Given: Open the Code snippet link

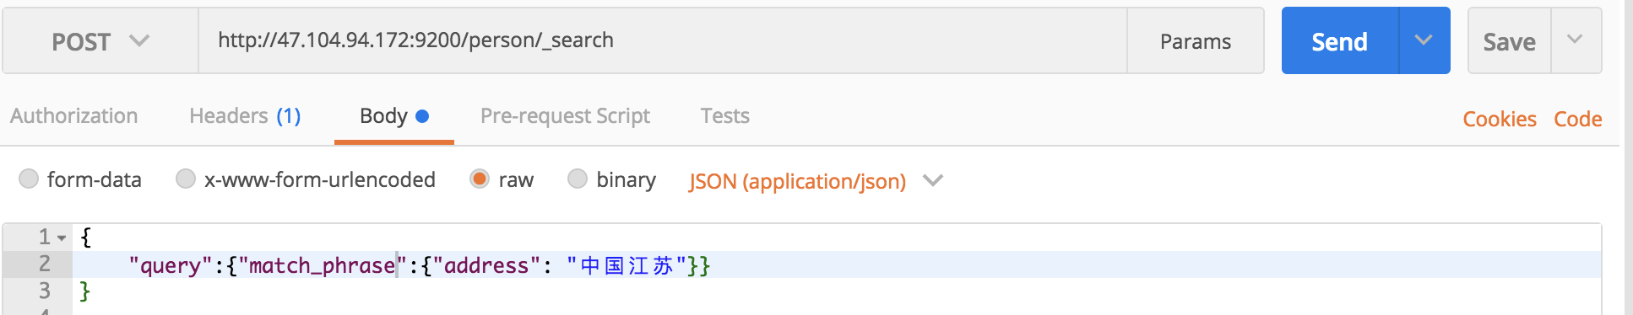Looking at the screenshot, I should coord(1578,119).
